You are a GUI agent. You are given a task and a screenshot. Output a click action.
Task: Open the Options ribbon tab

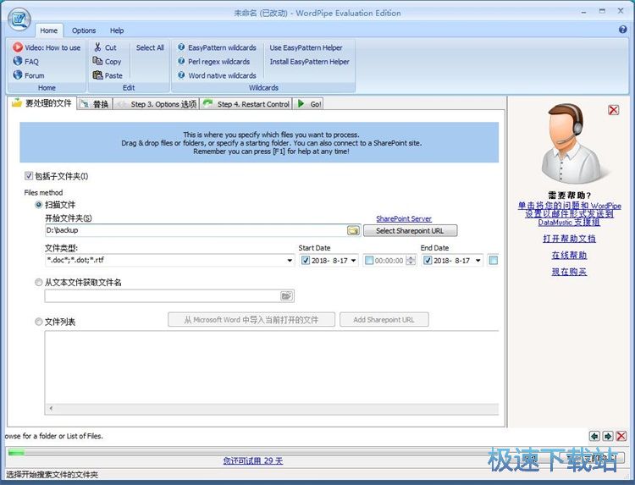[x=84, y=30]
